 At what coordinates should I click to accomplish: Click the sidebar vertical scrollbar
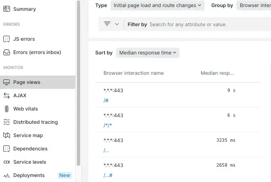click(x=78, y=83)
